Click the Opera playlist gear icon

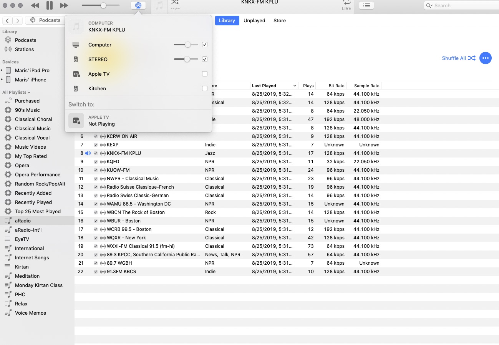tap(8, 165)
